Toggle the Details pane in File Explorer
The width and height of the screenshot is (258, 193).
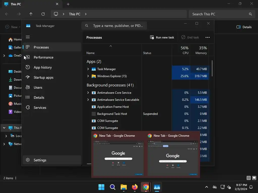[x=244, y=27]
